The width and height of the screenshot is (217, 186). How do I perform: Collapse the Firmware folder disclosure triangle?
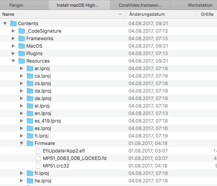[x=22, y=143]
